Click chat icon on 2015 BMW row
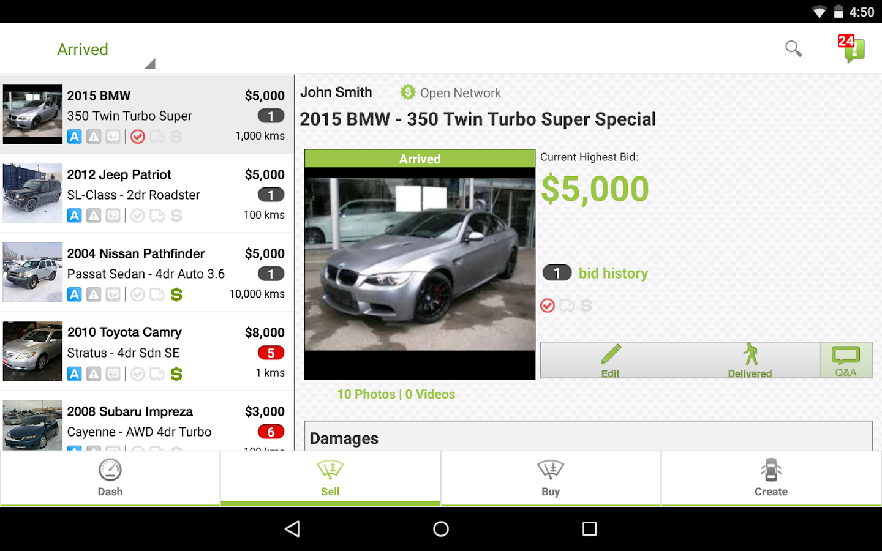 pos(113,137)
